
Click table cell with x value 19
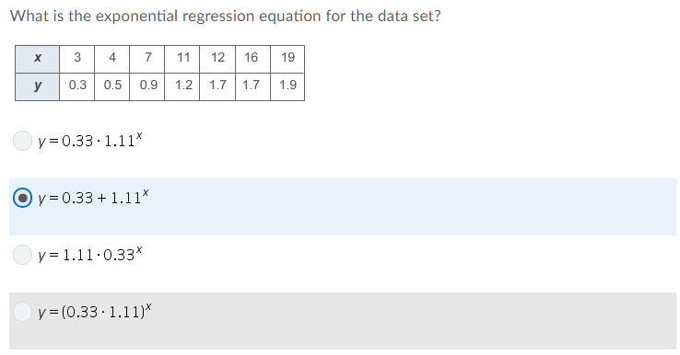coord(287,59)
